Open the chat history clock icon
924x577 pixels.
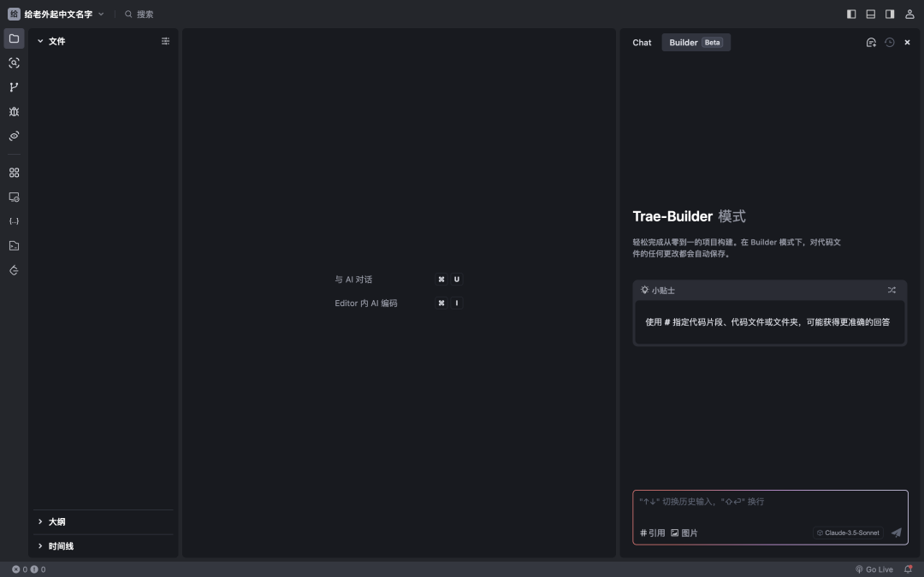tap(890, 43)
